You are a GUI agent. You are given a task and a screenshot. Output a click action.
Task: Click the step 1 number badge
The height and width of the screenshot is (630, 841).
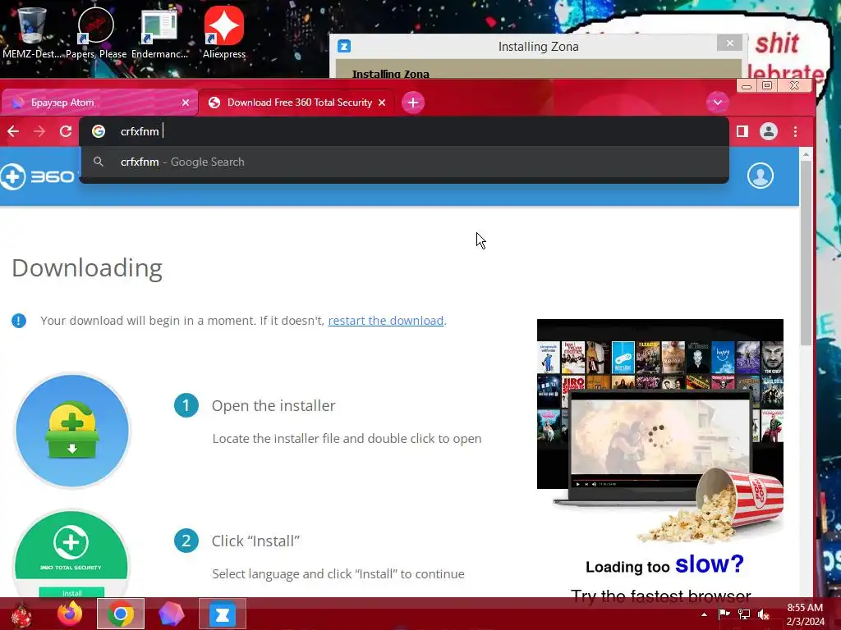coord(186,405)
